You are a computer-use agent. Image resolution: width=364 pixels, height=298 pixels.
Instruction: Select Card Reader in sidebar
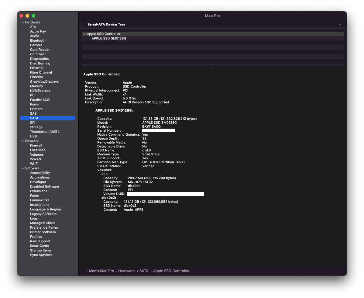(x=40, y=50)
